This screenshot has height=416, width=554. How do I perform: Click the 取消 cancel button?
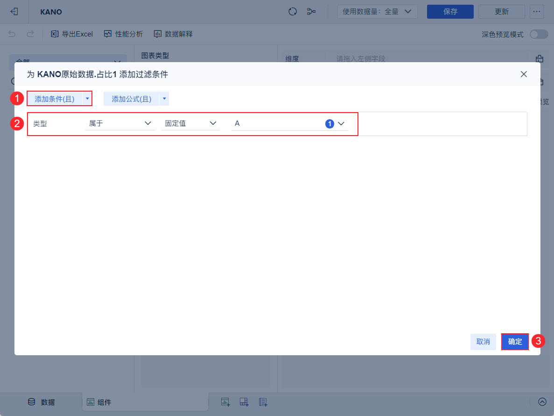[483, 342]
